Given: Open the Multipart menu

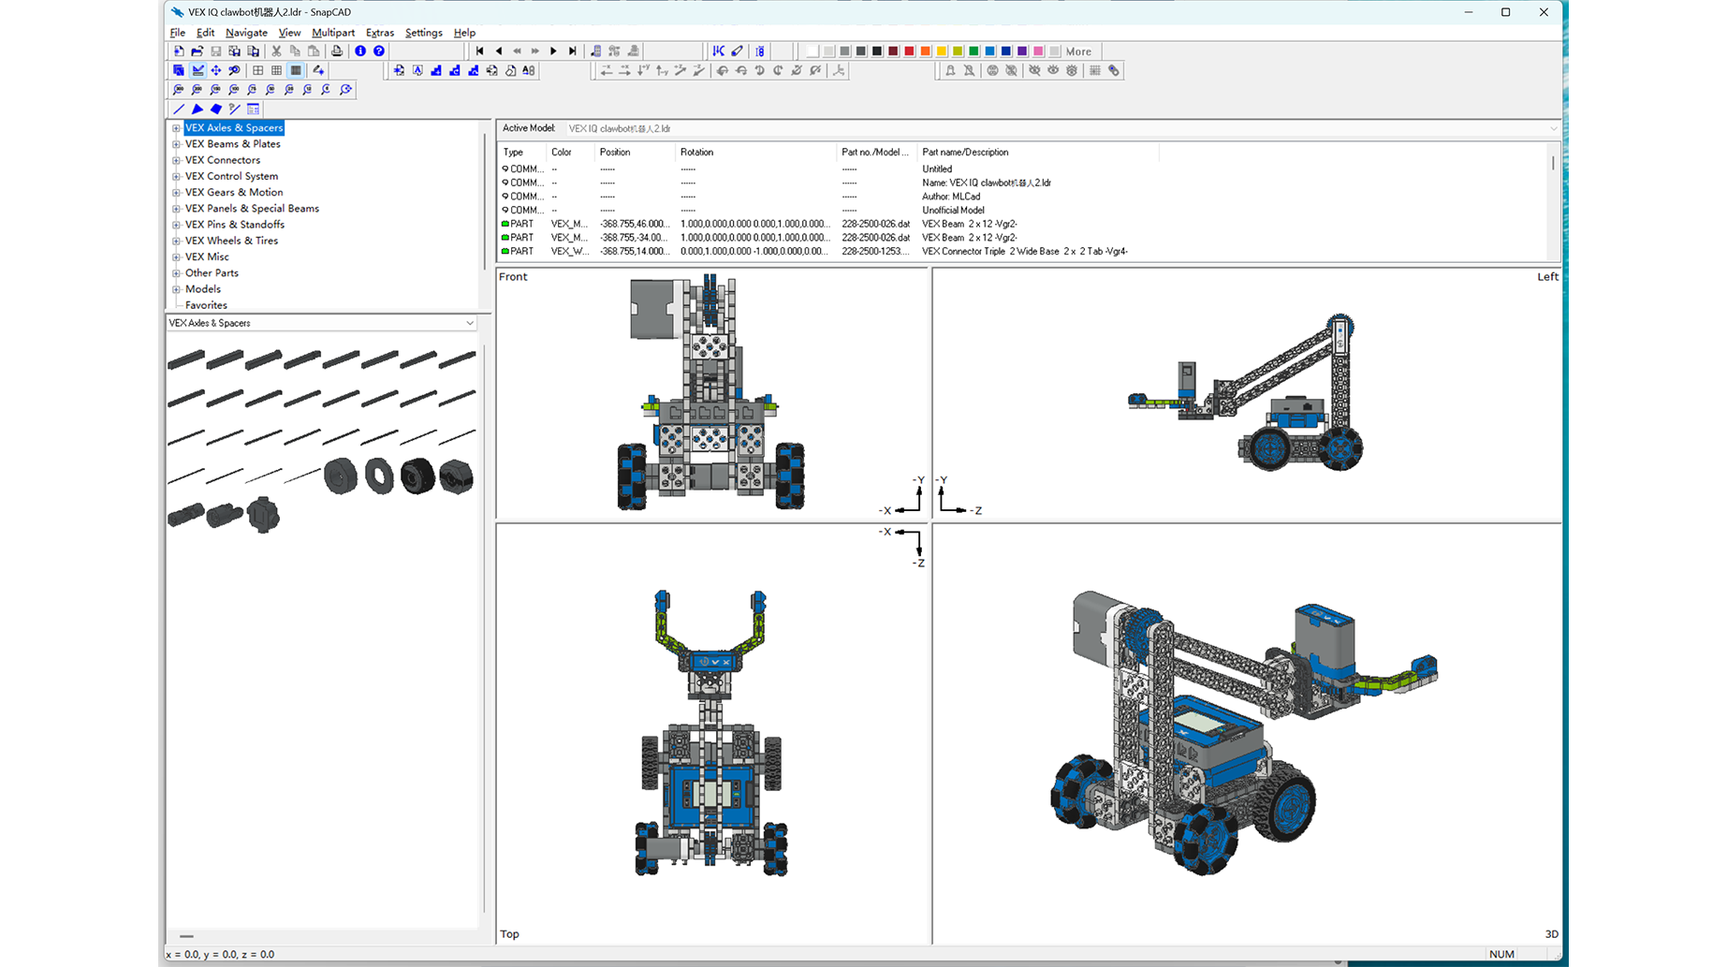Looking at the screenshot, I should click(332, 33).
